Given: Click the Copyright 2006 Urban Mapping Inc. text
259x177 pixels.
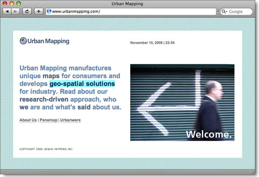Looking at the screenshot, I should click(46, 149).
